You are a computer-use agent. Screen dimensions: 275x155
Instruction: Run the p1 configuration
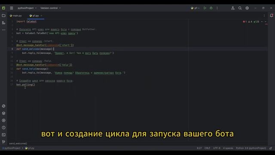pyautogui.click(x=205, y=8)
